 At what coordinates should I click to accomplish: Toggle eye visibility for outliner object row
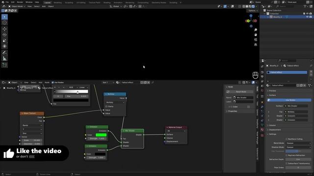pyautogui.click(x=307, y=17)
